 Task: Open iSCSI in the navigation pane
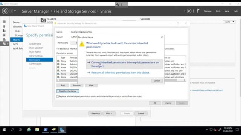15,44
